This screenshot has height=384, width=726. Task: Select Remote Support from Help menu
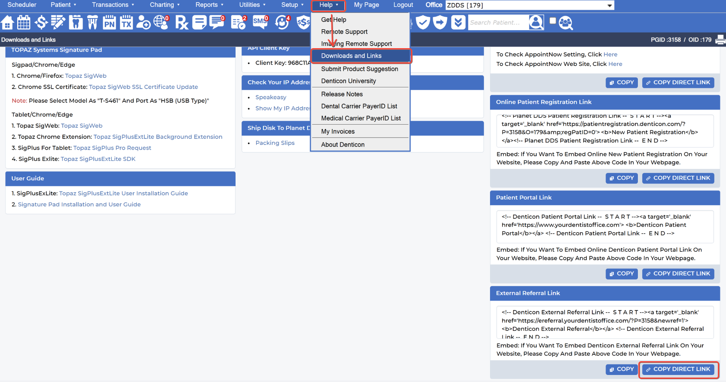(344, 32)
